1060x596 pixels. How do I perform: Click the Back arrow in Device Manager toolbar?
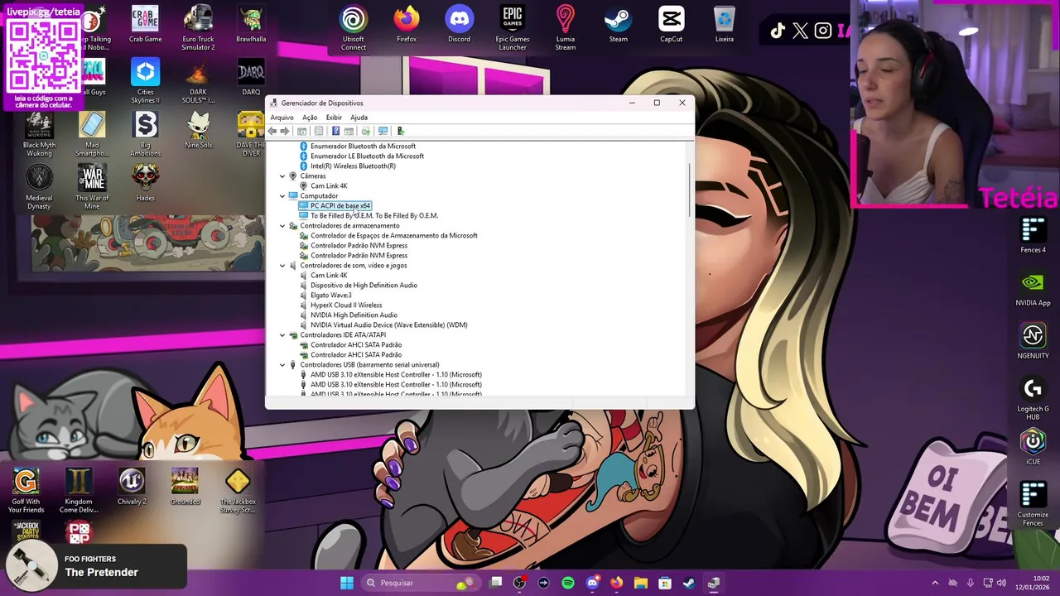point(272,131)
